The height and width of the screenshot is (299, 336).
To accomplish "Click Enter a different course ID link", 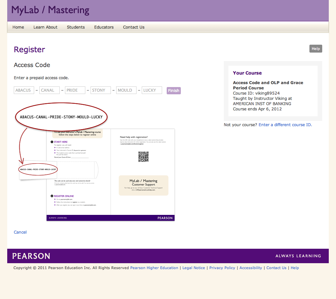I will [285, 125].
